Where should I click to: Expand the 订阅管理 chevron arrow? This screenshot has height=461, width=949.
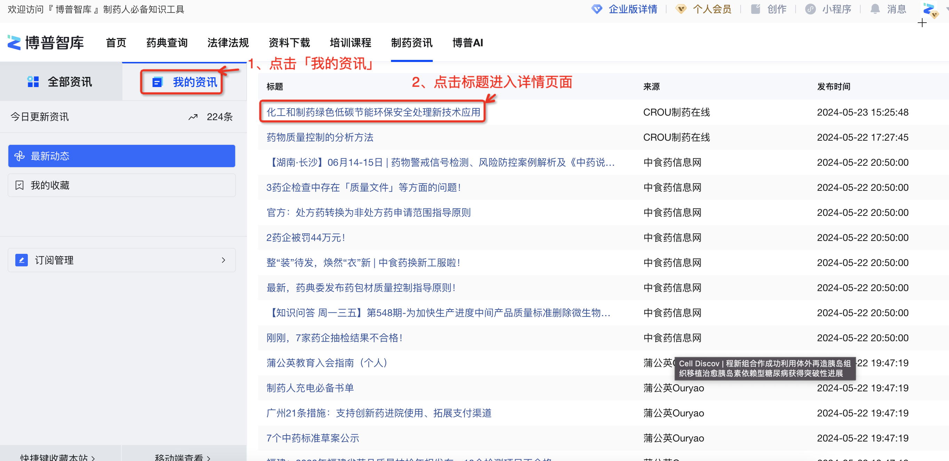click(223, 260)
